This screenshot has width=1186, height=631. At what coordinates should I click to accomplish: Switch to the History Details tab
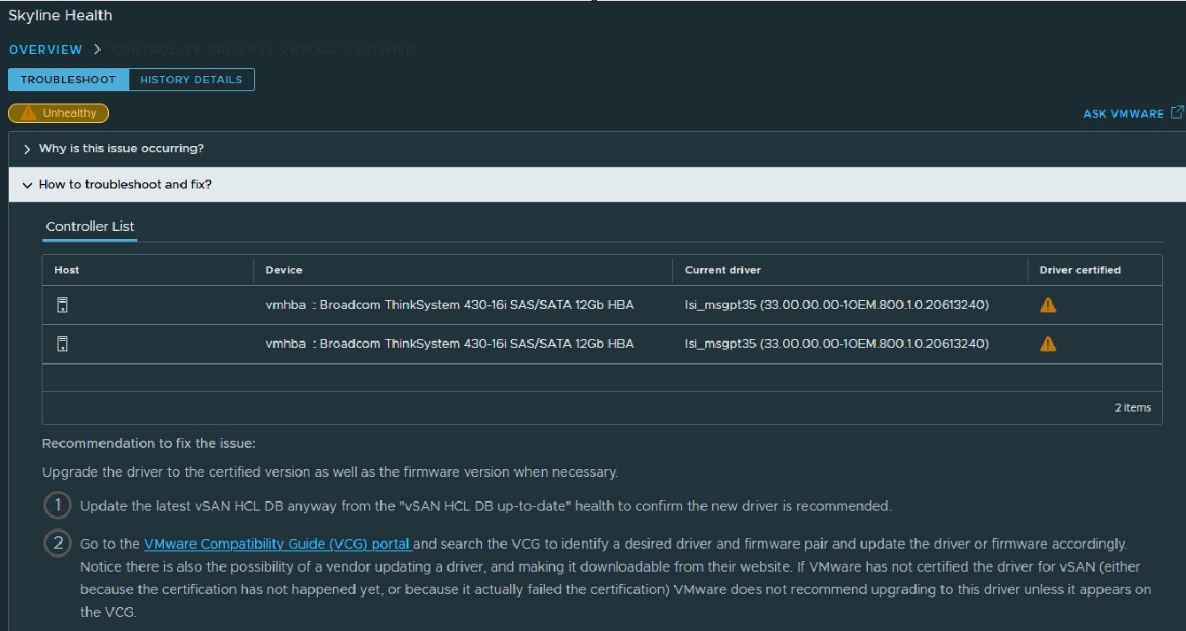[x=191, y=80]
